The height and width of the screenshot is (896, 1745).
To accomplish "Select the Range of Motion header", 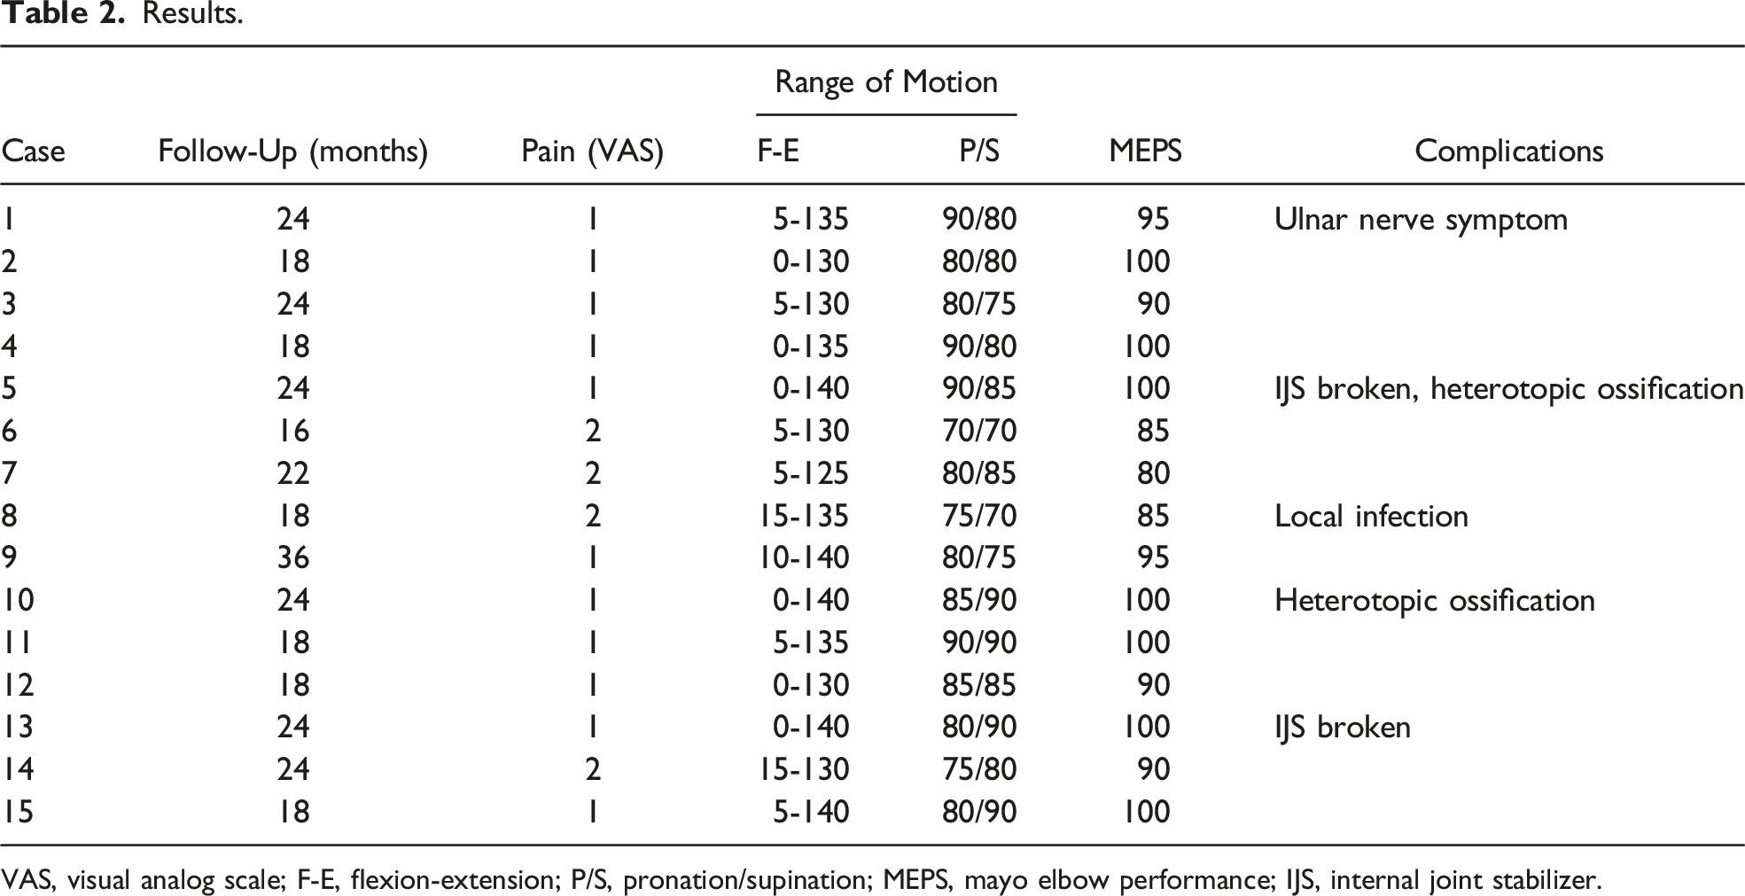I will [886, 82].
